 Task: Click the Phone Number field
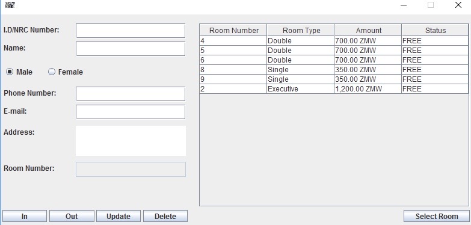click(x=131, y=94)
